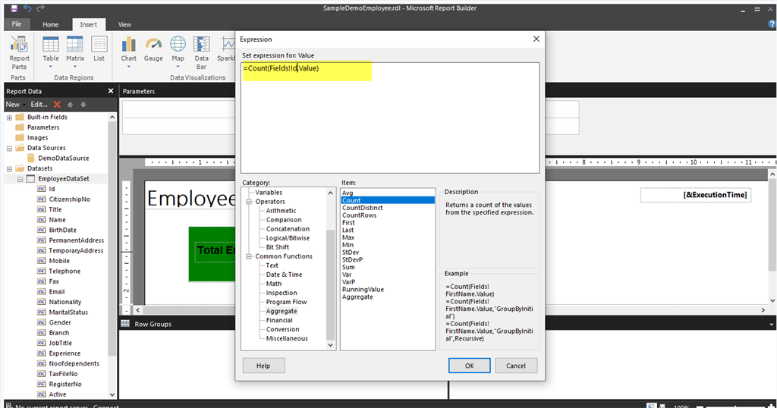Collapse the Datasets node
Image resolution: width=777 pixels, height=408 pixels.
pos(9,169)
